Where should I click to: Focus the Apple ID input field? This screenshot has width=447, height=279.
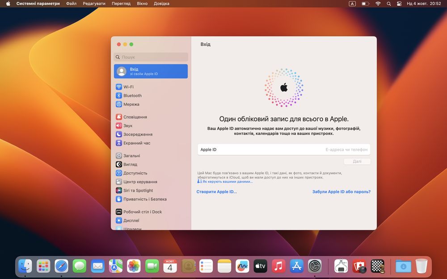284,150
